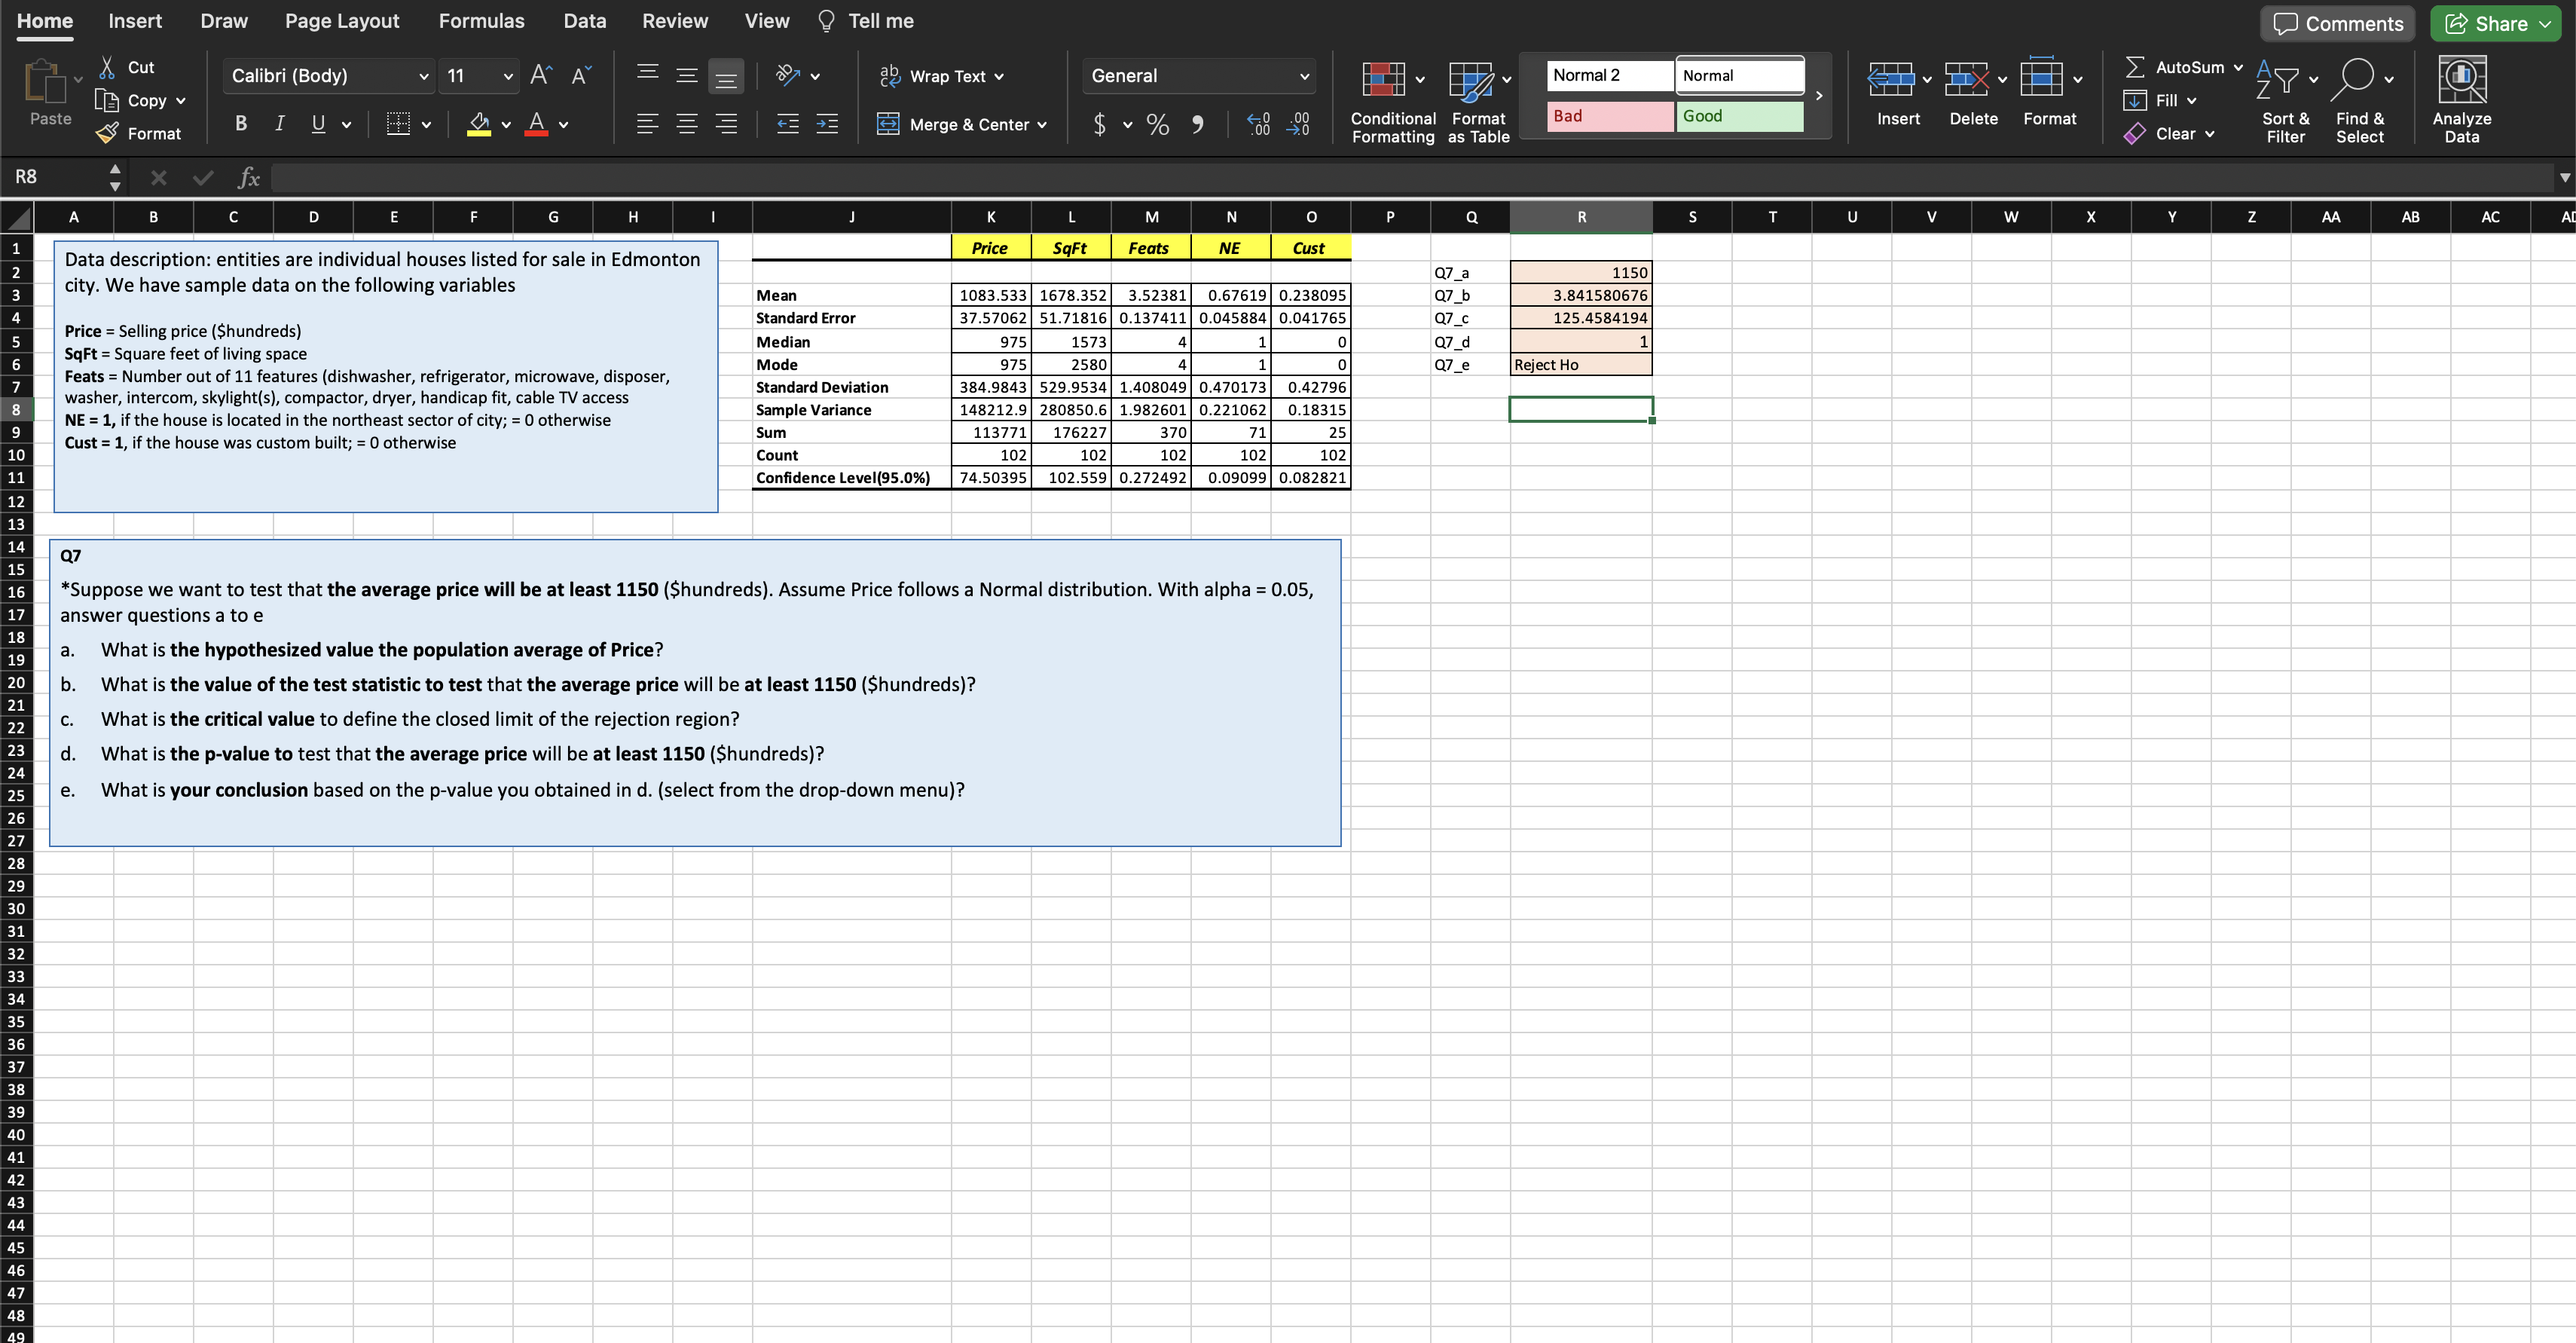Toggle Center horizontal alignment
The width and height of the screenshot is (2576, 1343).
pyautogui.click(x=687, y=124)
